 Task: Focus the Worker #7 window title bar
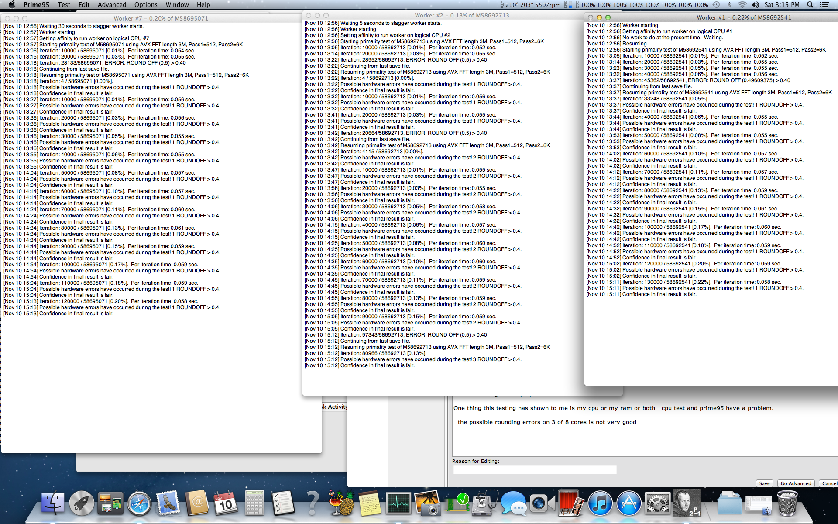[161, 18]
